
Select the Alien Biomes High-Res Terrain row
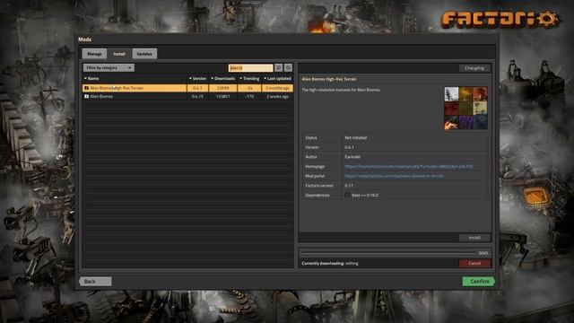click(187, 88)
